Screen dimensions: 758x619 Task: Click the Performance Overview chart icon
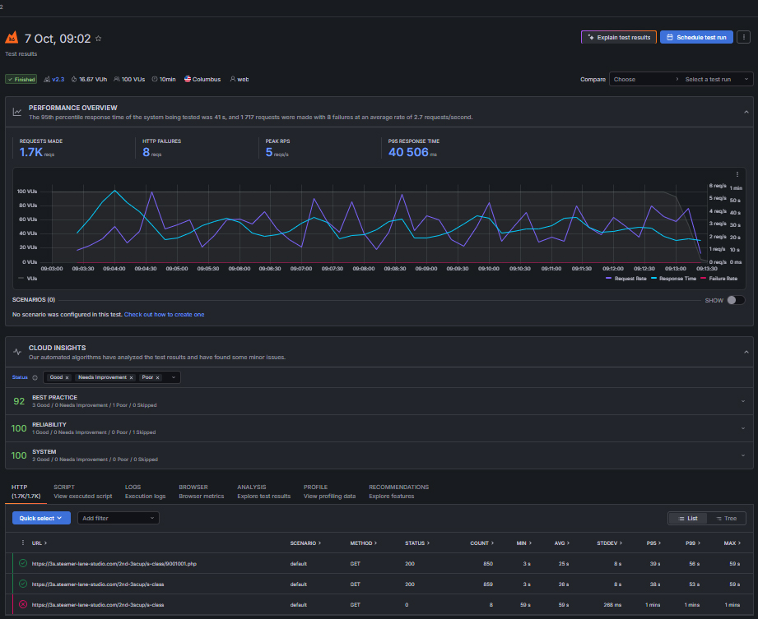(17, 112)
